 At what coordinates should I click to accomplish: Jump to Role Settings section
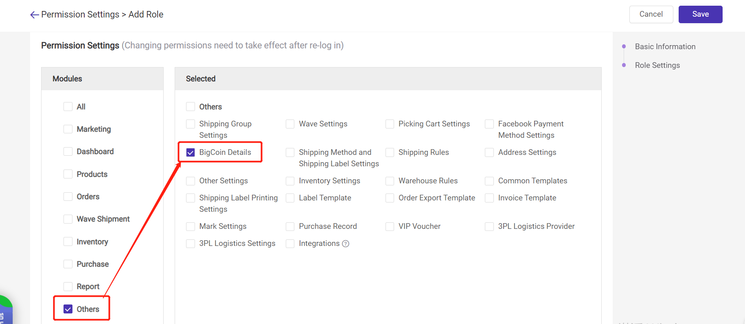[657, 65]
